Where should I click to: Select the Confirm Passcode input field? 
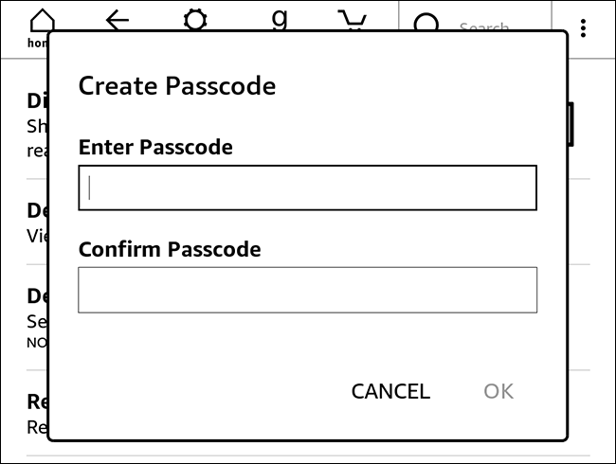307,290
